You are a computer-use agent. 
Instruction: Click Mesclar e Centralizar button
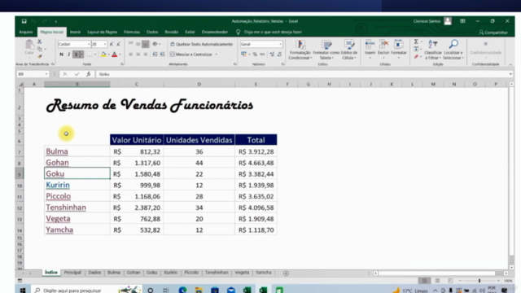click(191, 55)
